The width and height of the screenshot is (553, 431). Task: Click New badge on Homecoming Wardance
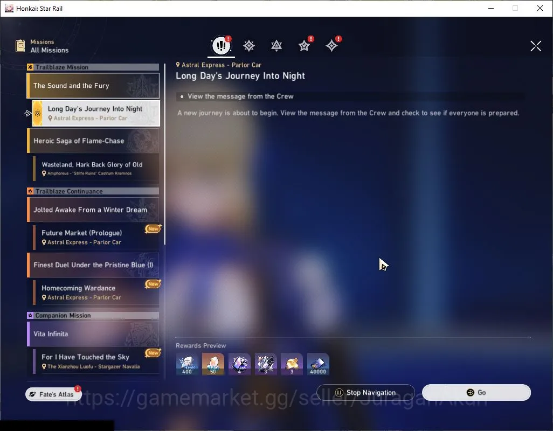click(153, 284)
